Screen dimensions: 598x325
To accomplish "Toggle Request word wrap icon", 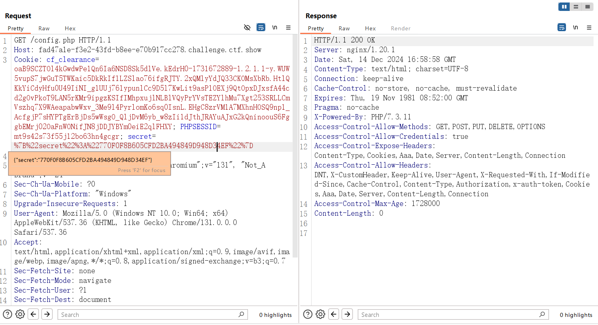I will (x=261, y=28).
